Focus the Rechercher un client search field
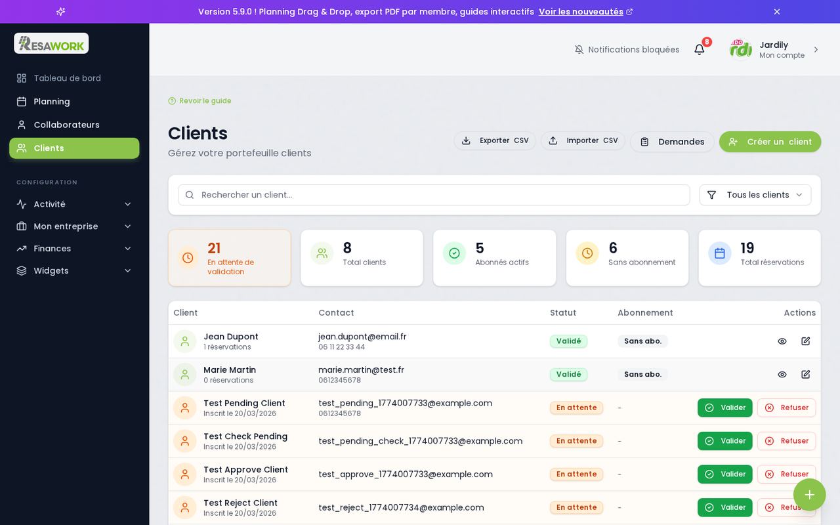 coord(434,195)
